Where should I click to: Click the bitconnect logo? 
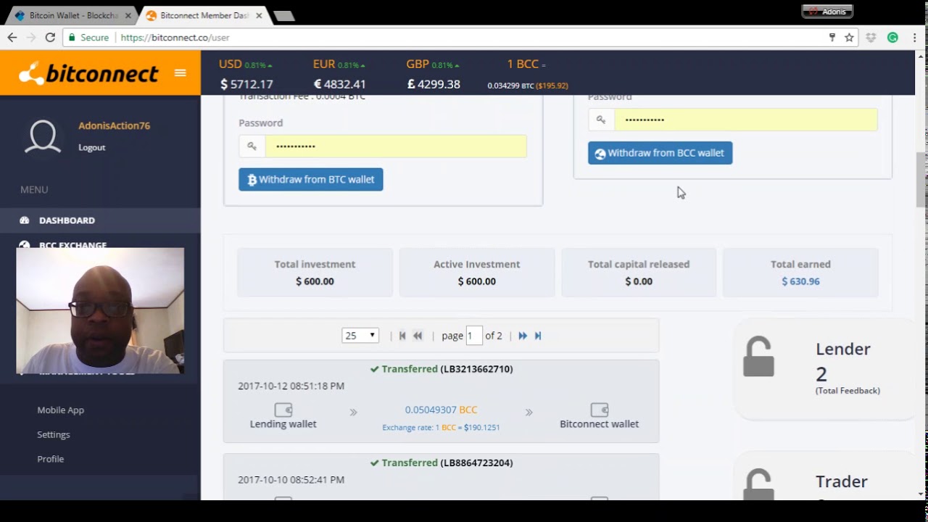pyautogui.click(x=88, y=73)
